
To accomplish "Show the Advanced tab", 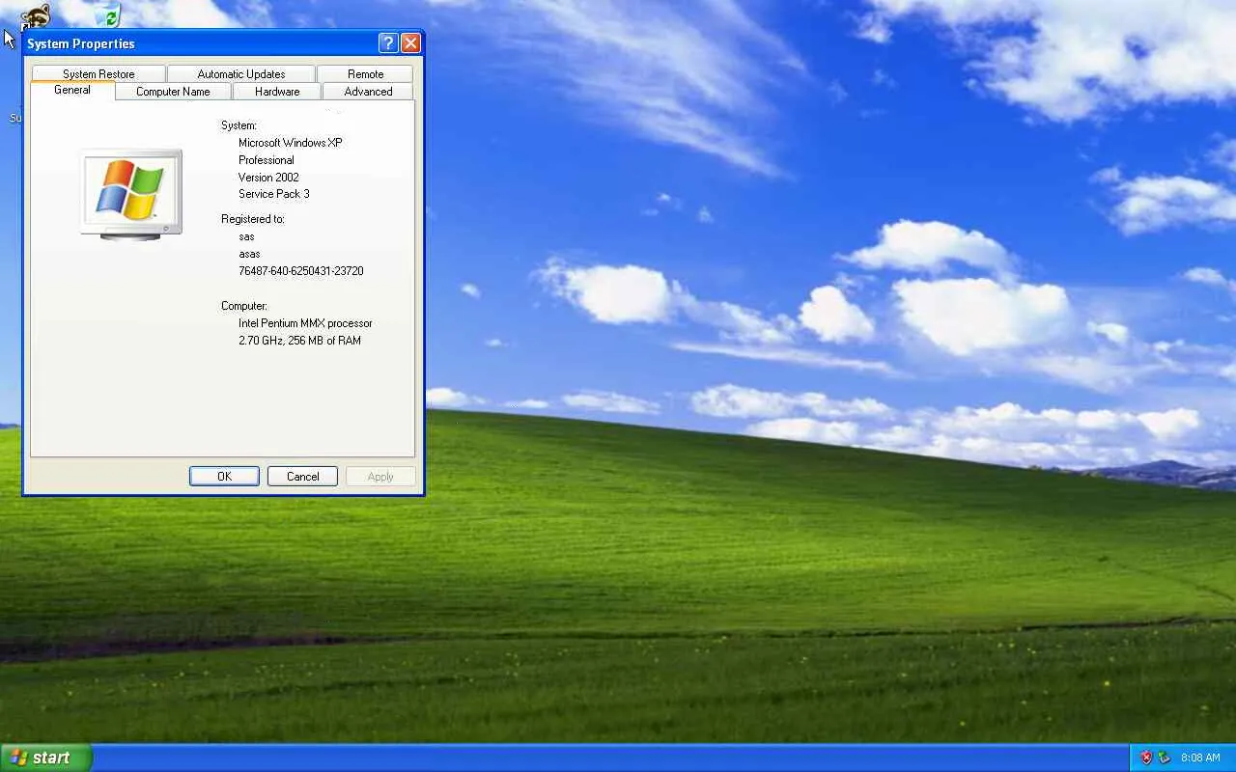I will [368, 92].
